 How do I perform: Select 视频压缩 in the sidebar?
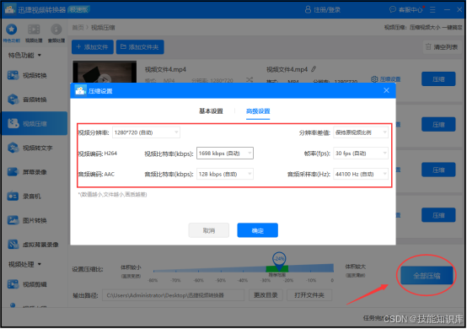click(x=35, y=124)
